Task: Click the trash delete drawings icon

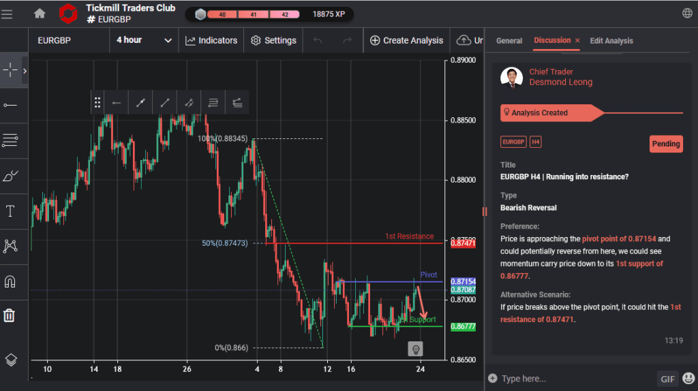Action: (10, 315)
